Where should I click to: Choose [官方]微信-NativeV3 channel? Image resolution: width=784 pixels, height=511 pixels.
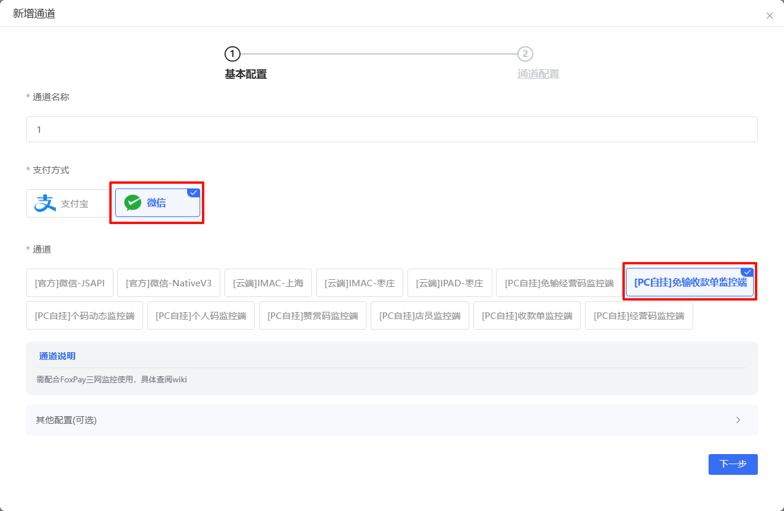pos(169,283)
